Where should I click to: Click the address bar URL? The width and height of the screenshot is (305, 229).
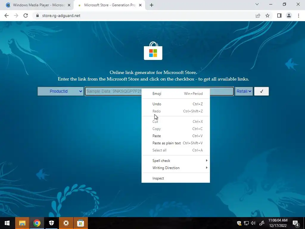click(x=61, y=16)
